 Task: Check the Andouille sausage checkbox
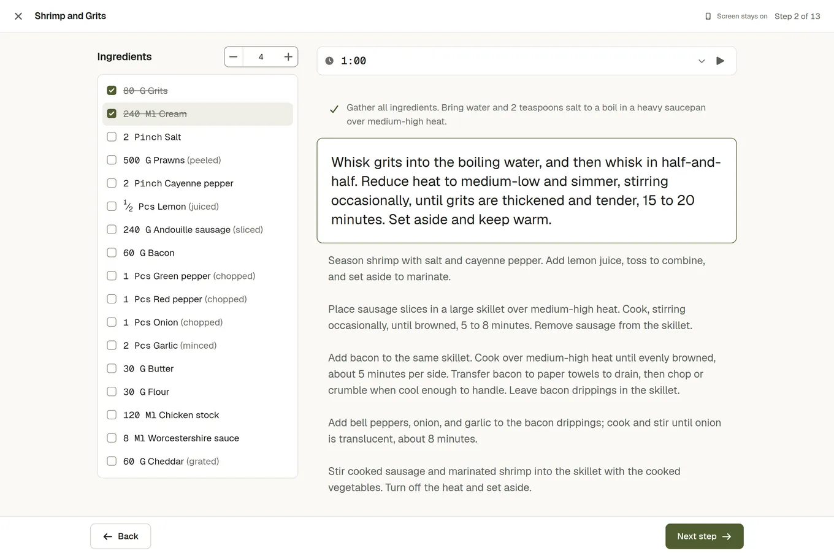112,230
